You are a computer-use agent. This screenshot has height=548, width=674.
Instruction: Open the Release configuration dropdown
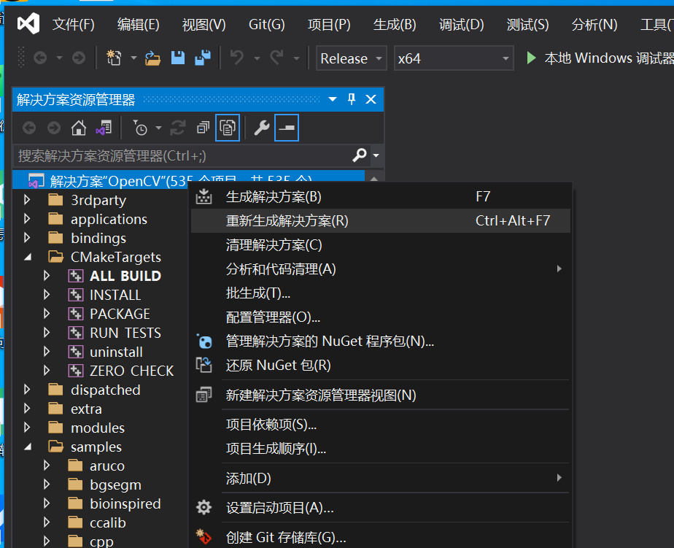[x=351, y=58]
